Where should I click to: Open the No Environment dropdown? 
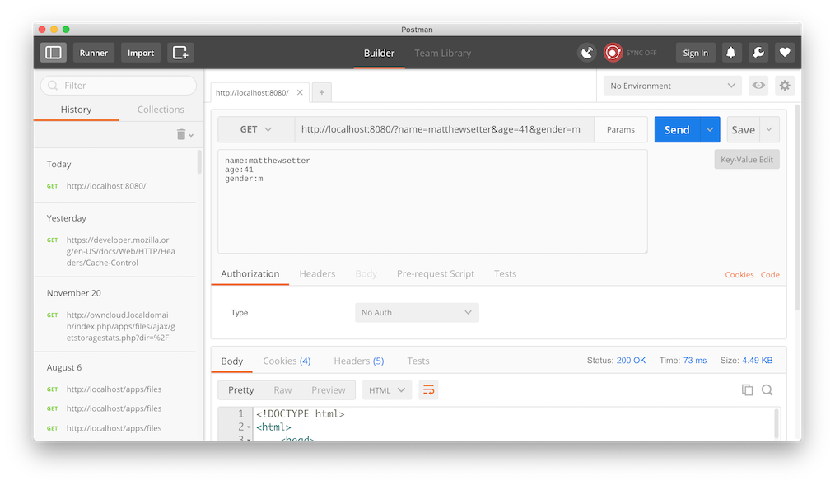click(672, 86)
